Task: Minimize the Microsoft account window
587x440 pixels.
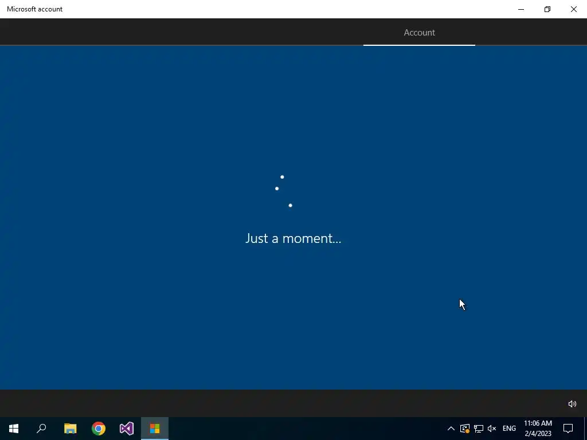Action: point(521,9)
